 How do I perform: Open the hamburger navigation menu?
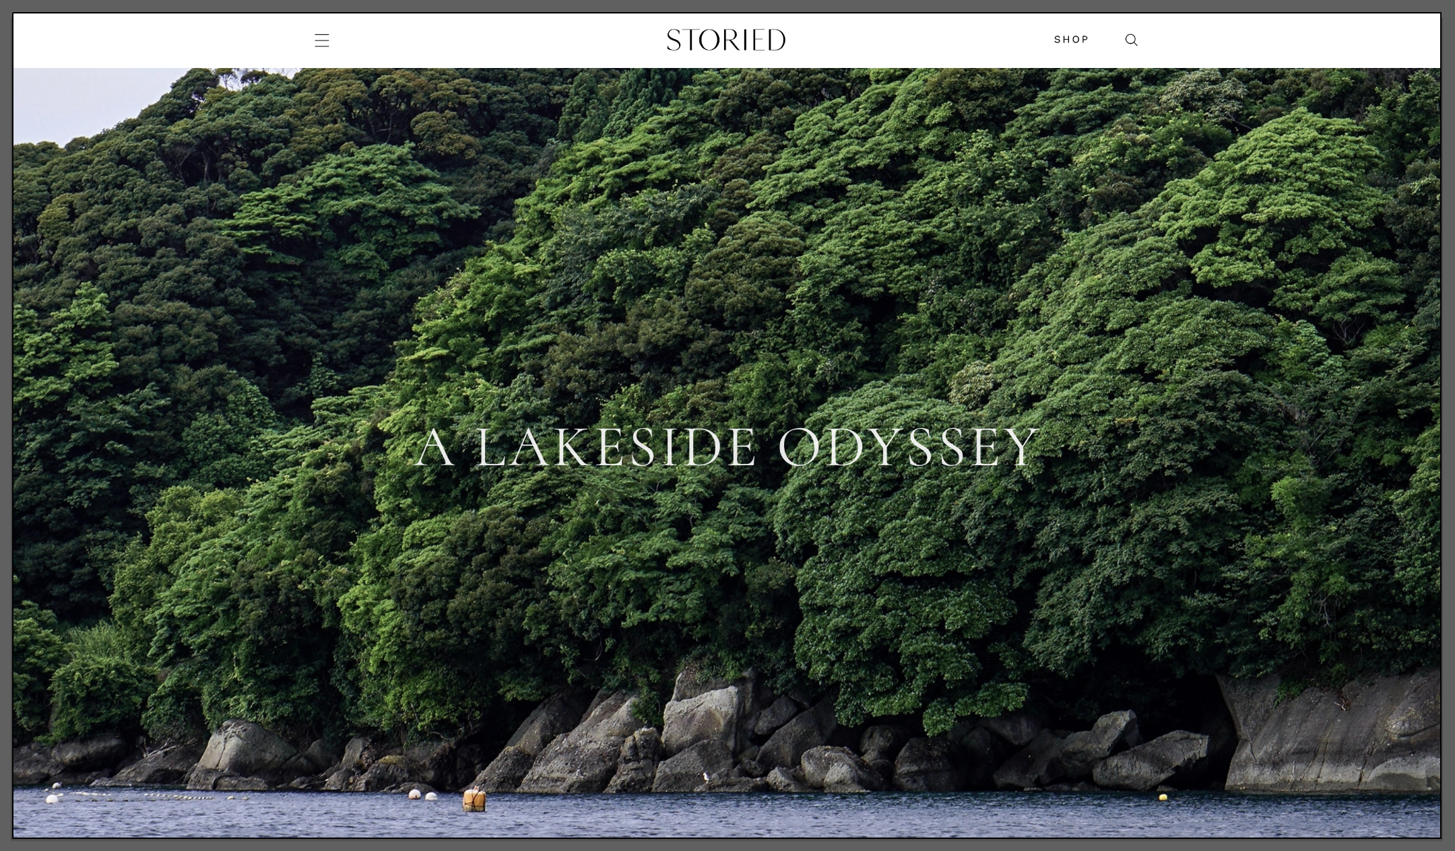pyautogui.click(x=322, y=40)
